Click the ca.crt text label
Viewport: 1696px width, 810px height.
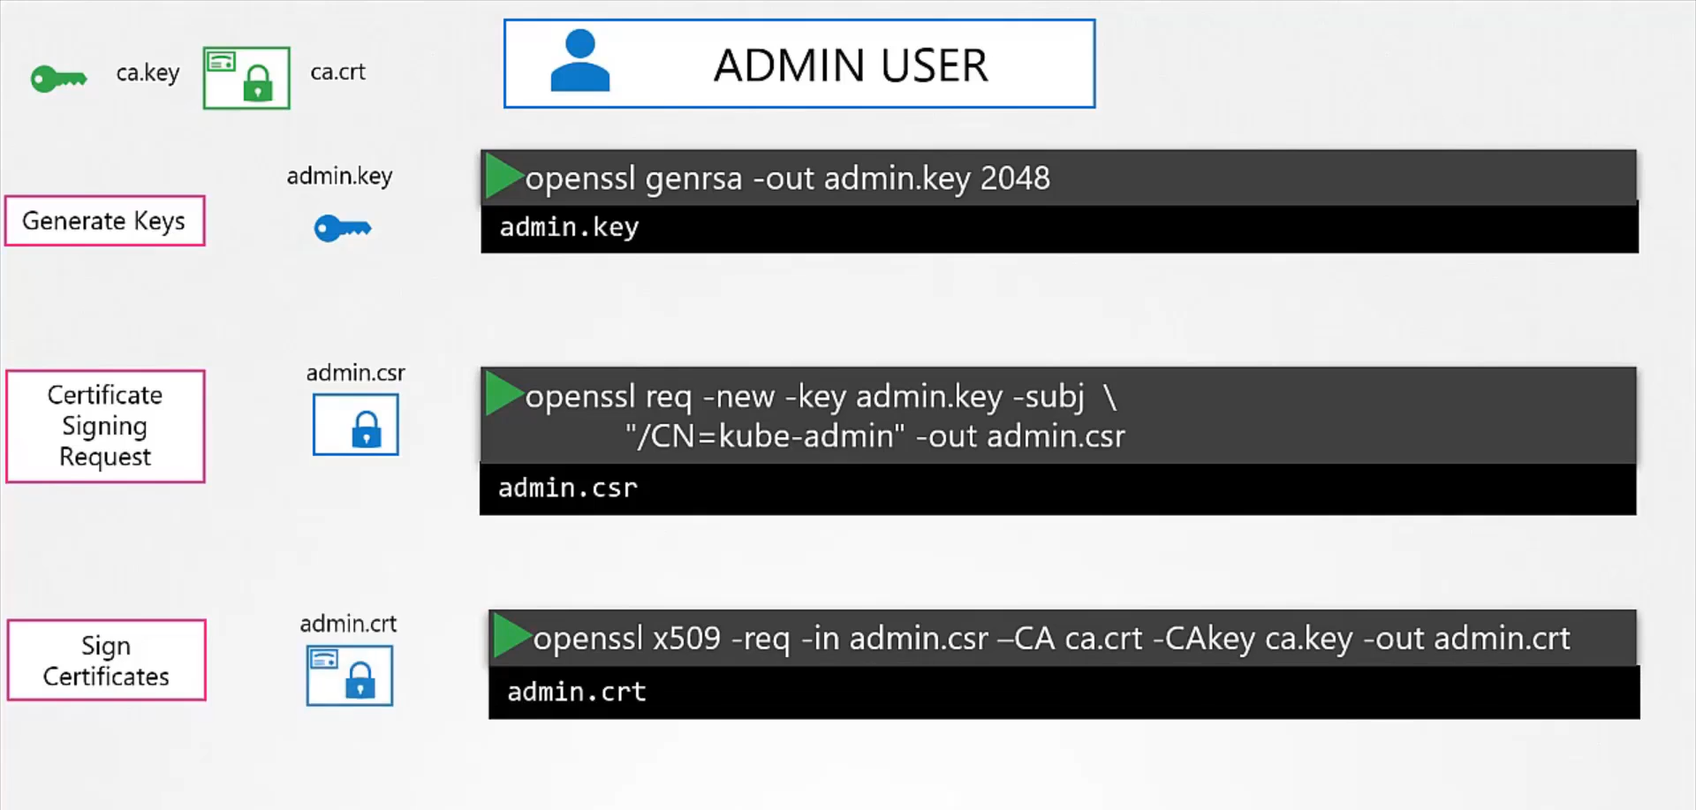pos(337,72)
